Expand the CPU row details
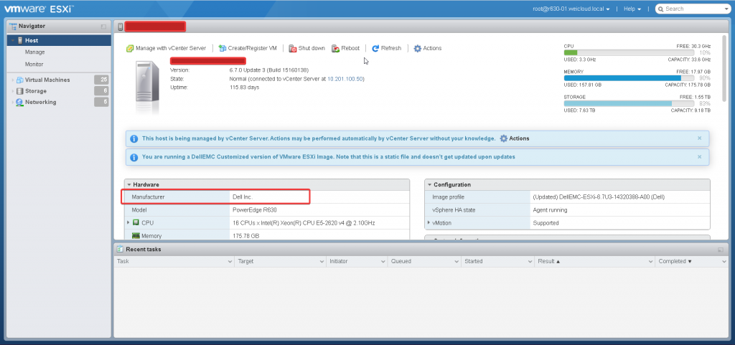The height and width of the screenshot is (345, 735). click(x=128, y=223)
